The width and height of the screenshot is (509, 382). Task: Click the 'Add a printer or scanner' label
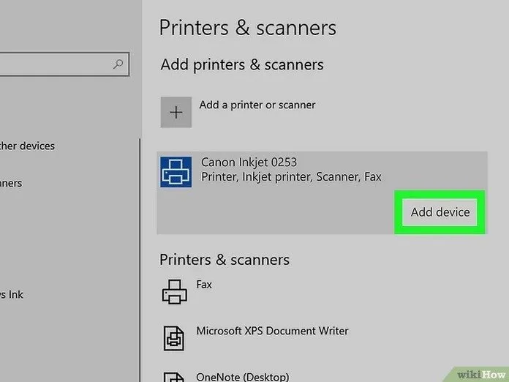(x=257, y=105)
